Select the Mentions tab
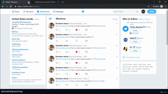Screen dimensions: 168x94 coord(61,19)
